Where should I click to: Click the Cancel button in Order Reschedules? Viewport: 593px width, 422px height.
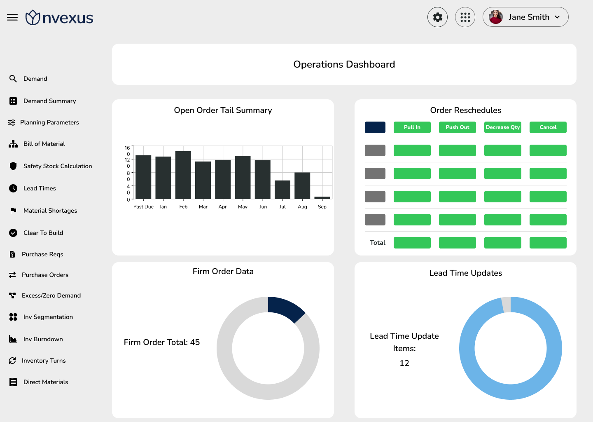click(548, 127)
